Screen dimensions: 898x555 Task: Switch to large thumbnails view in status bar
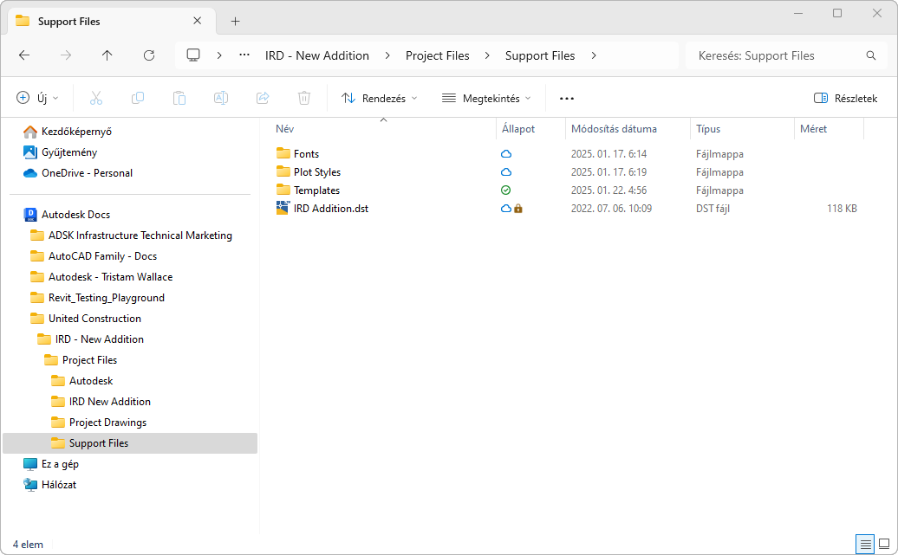pos(884,544)
